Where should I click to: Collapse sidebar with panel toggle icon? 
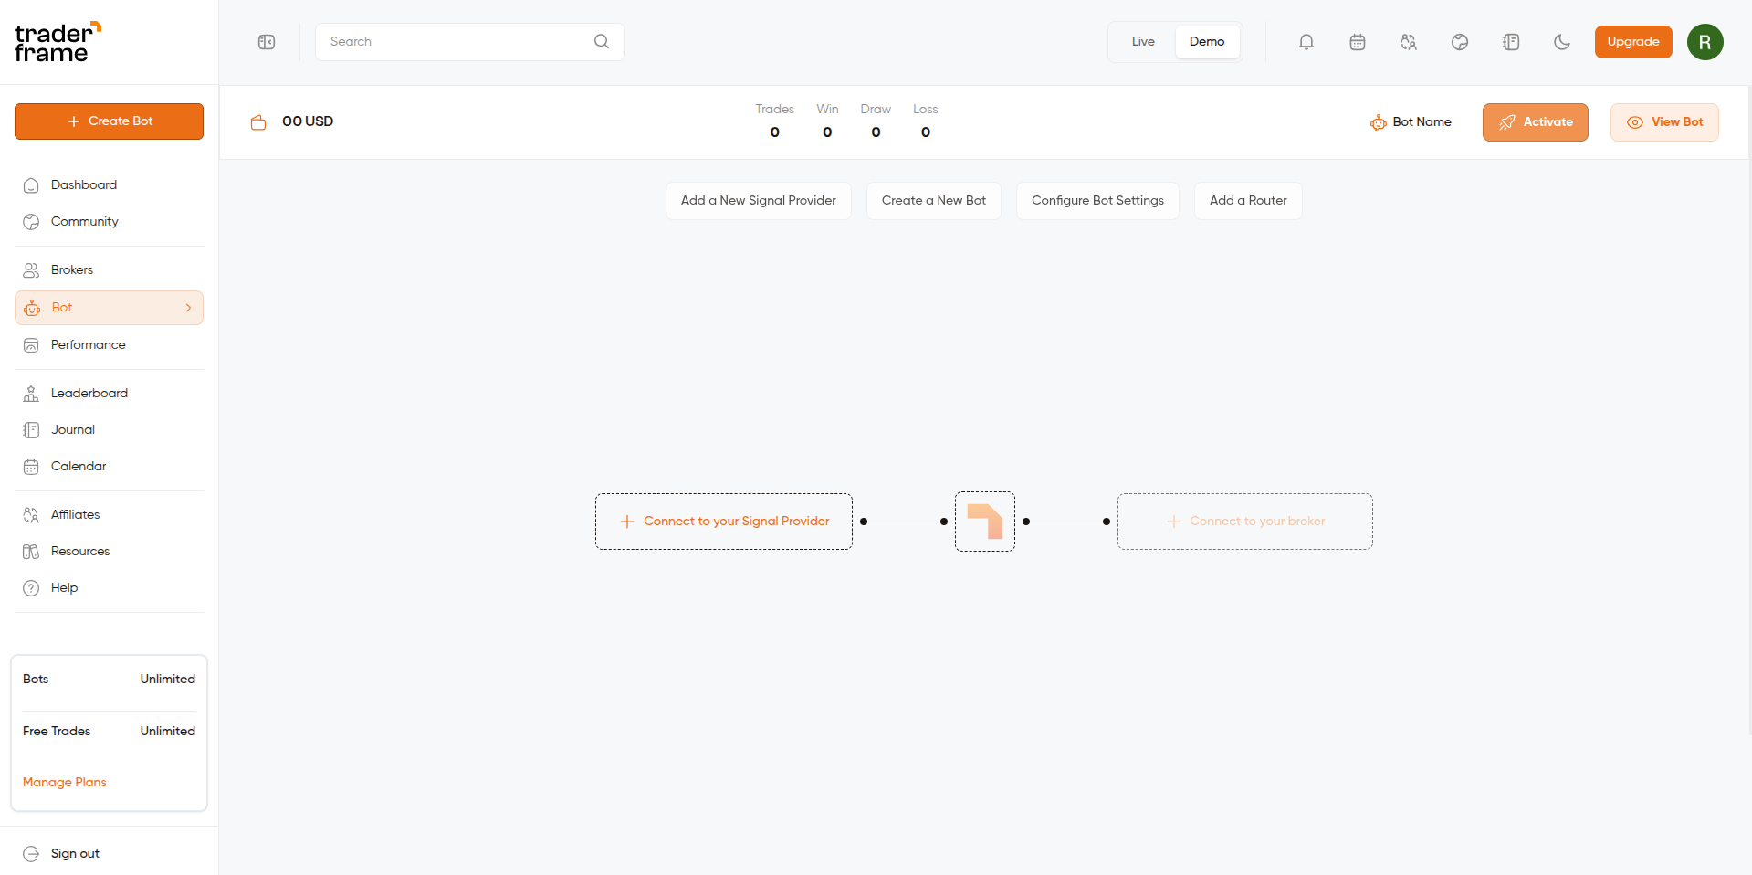(x=267, y=42)
